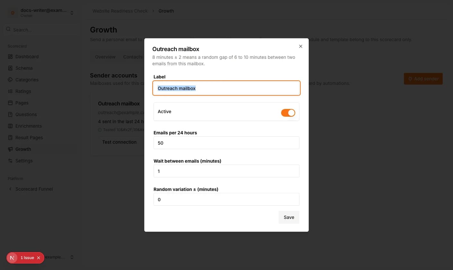
Task: Click the "4 sent in the last 24 h" text
Action: pyautogui.click(x=121, y=122)
